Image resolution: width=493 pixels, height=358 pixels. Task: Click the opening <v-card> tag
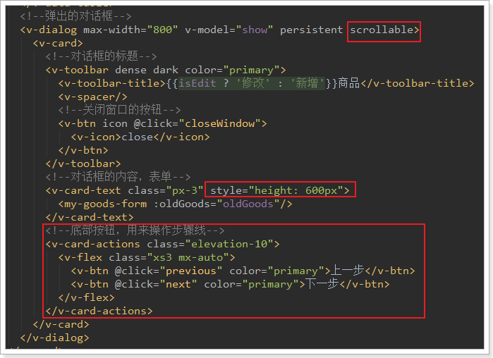pos(58,43)
